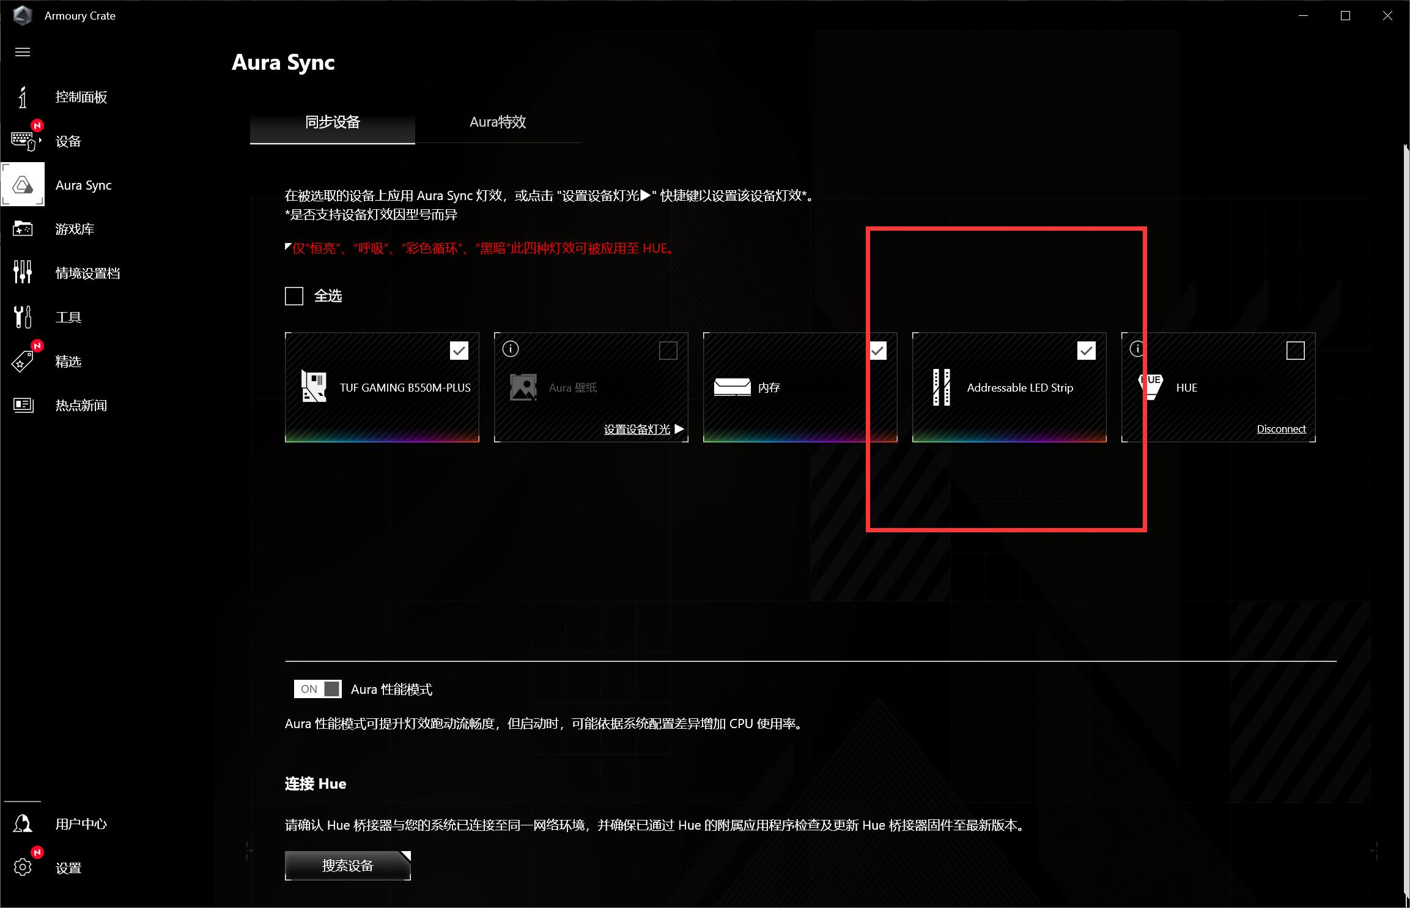Check the 全选 select-all checkbox
Image resolution: width=1410 pixels, height=908 pixels.
point(294,296)
